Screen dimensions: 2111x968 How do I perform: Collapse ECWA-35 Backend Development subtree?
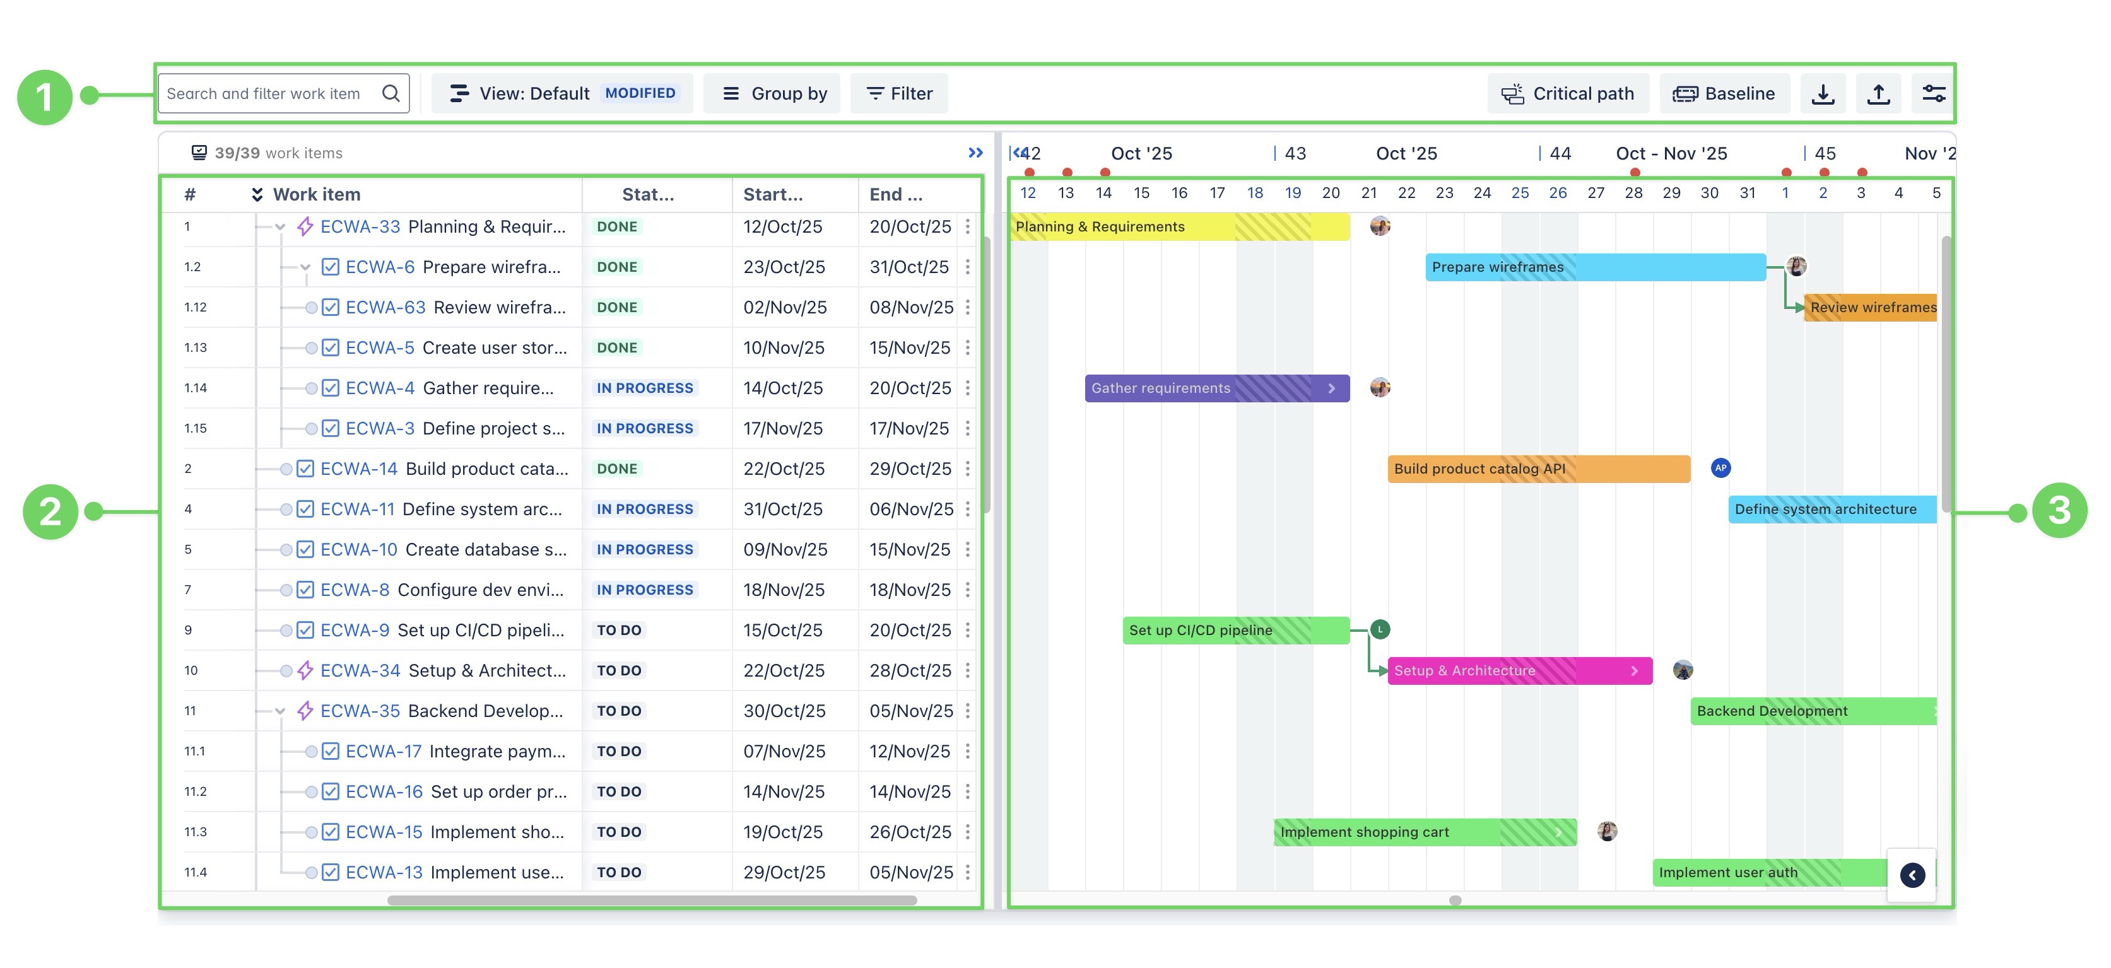point(279,711)
